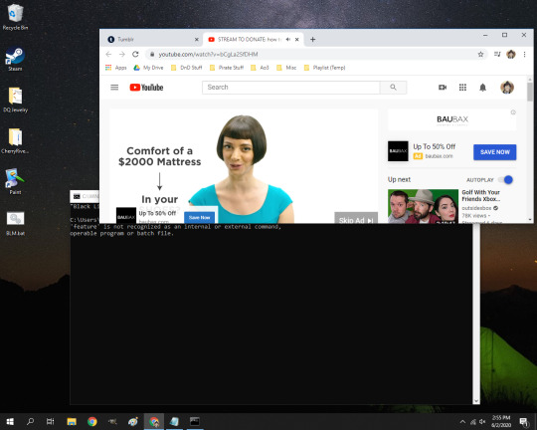Open the Chrome three-dot menu
The height and width of the screenshot is (430, 537).
coord(524,54)
